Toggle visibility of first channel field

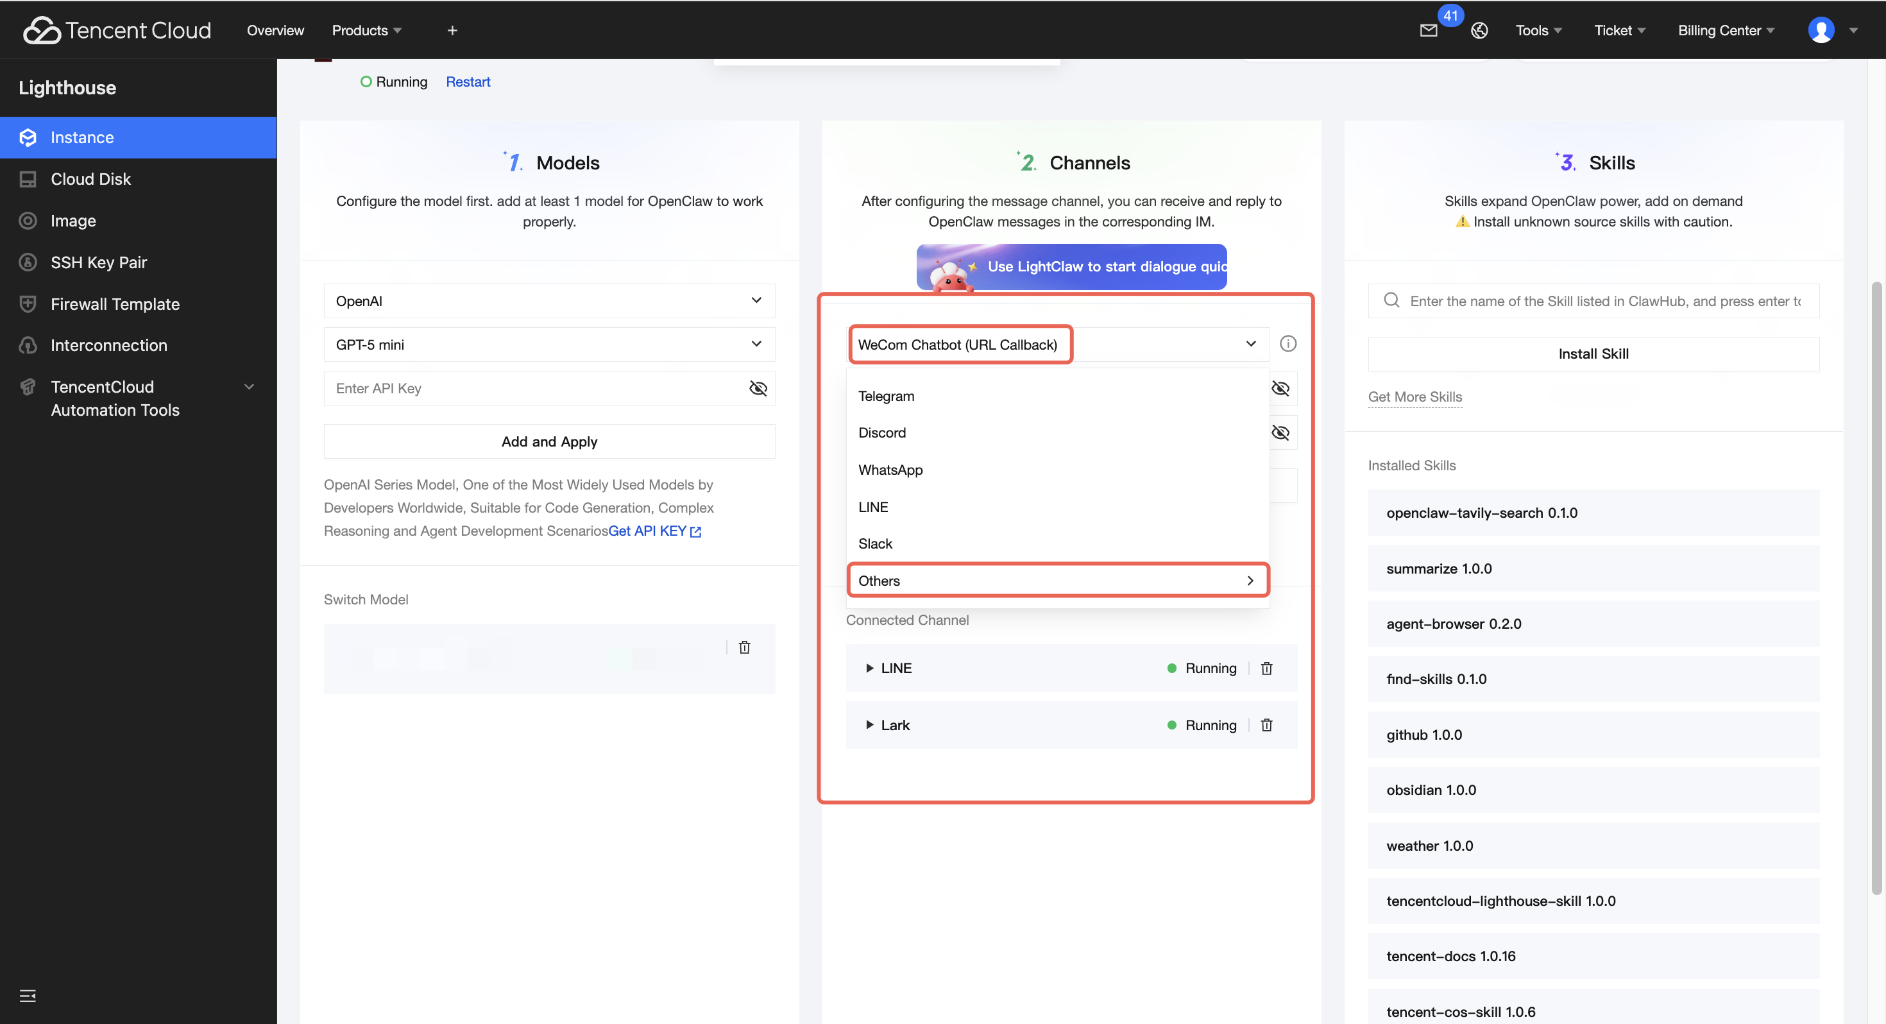click(x=1280, y=388)
